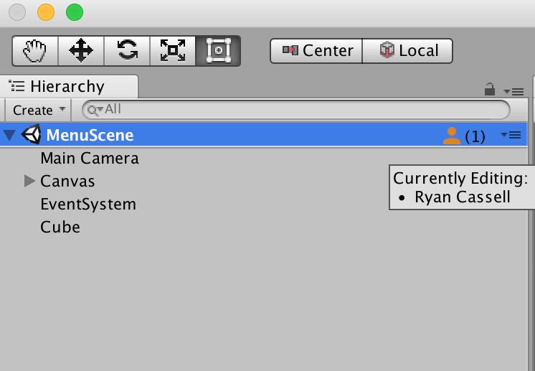535x371 pixels.
Task: Expand the Canvas object children
Action: (29, 181)
